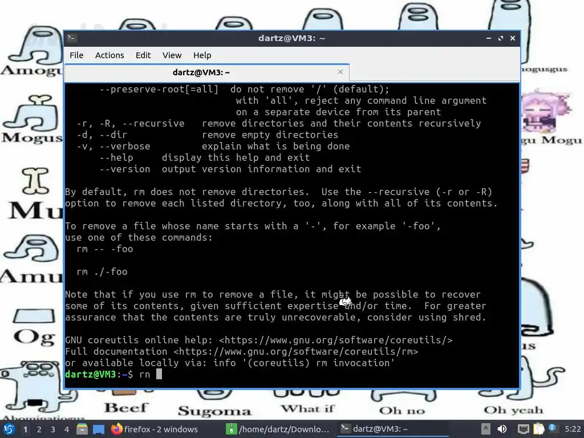Open the Help menu

tap(202, 55)
